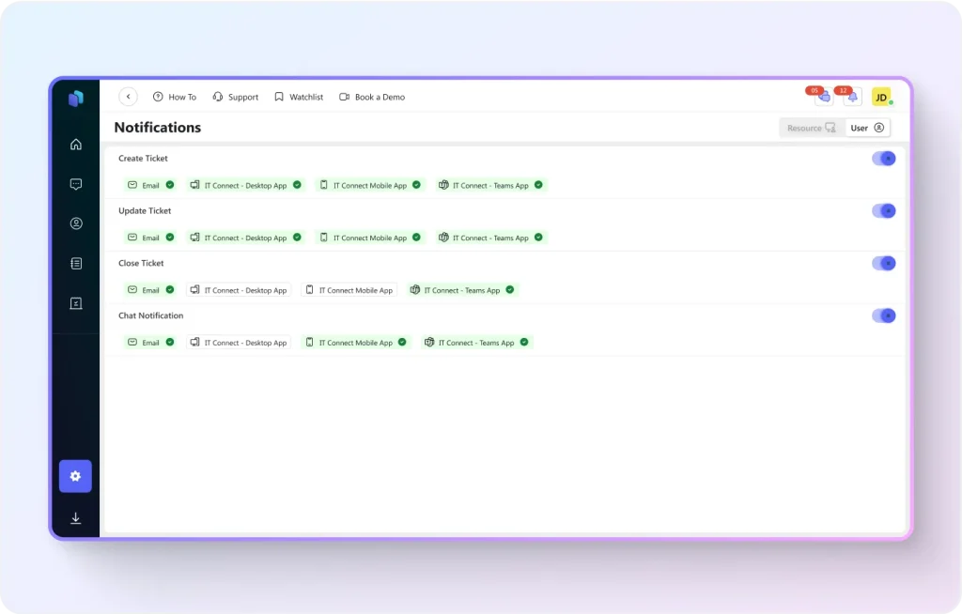Switch to the Resource tab
Screen dimensions: 962x614
tap(811, 128)
